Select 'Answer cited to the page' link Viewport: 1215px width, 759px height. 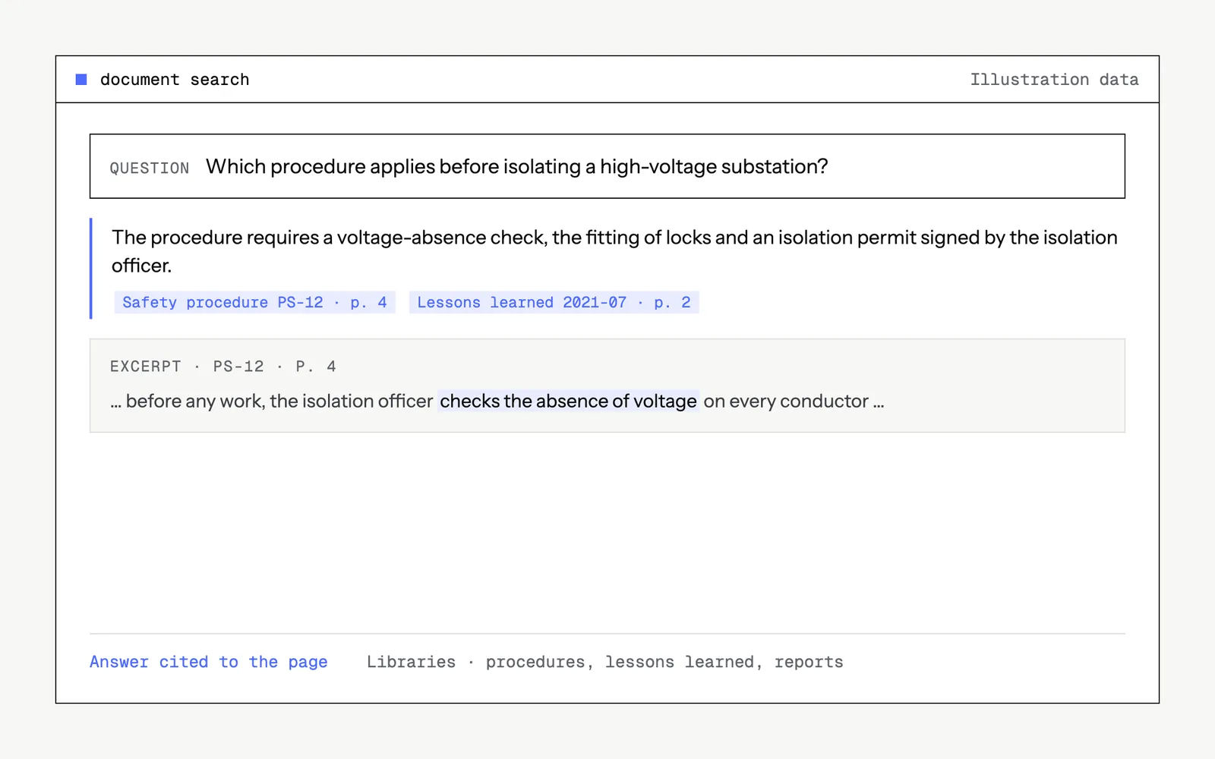209,662
